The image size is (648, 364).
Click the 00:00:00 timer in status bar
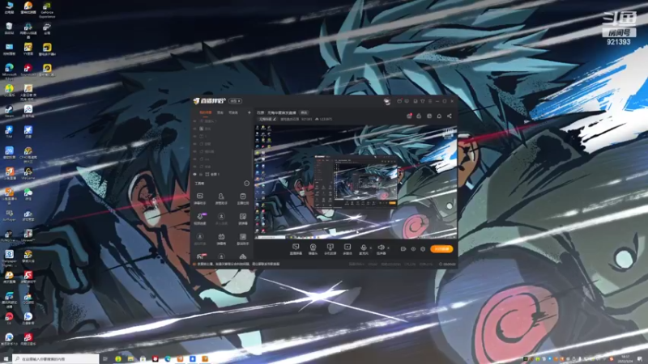[x=447, y=265]
